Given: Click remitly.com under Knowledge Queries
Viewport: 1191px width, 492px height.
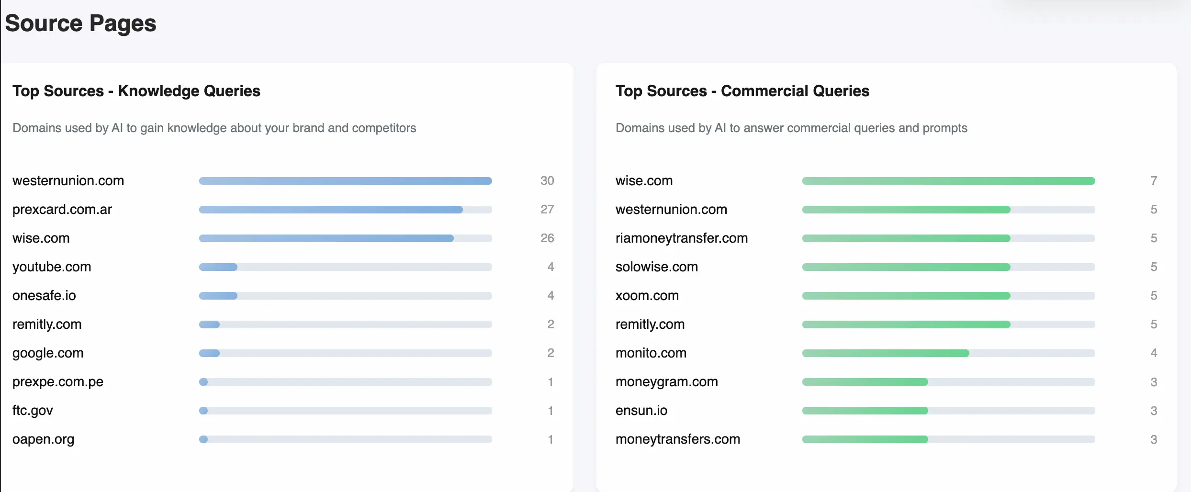Looking at the screenshot, I should (46, 324).
